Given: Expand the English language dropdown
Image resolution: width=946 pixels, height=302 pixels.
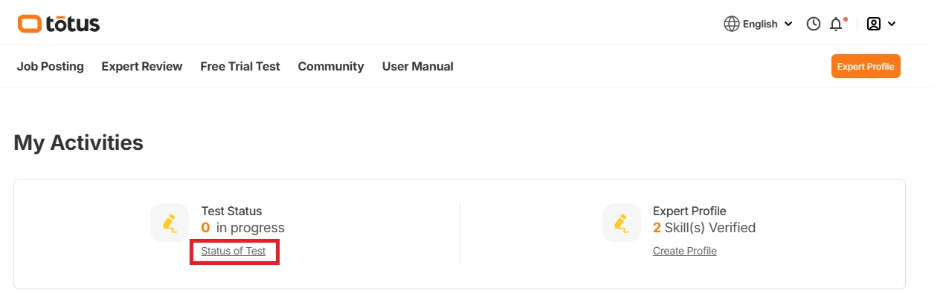Looking at the screenshot, I should (x=788, y=24).
